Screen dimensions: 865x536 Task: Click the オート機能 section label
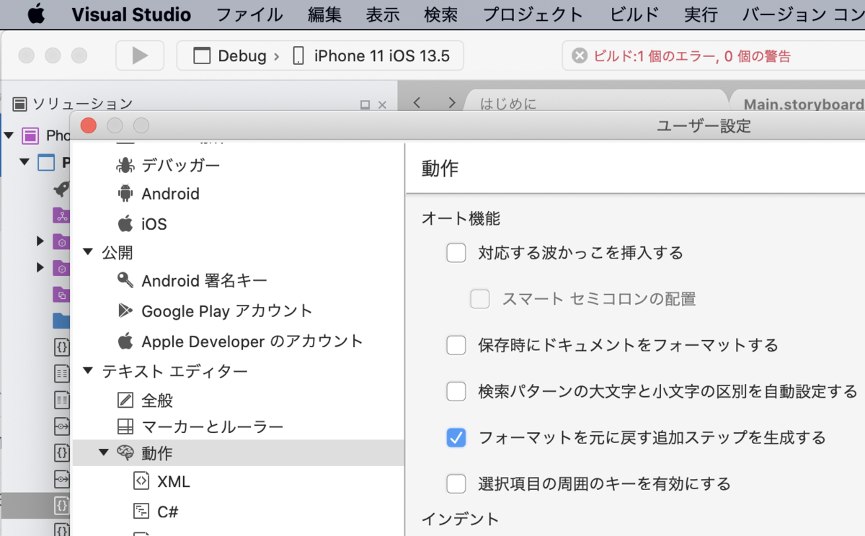click(461, 218)
